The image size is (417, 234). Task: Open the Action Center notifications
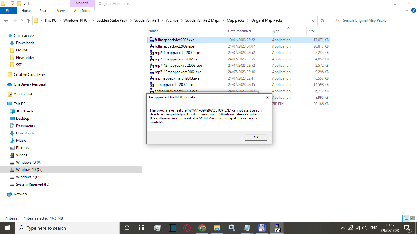pyautogui.click(x=407, y=228)
